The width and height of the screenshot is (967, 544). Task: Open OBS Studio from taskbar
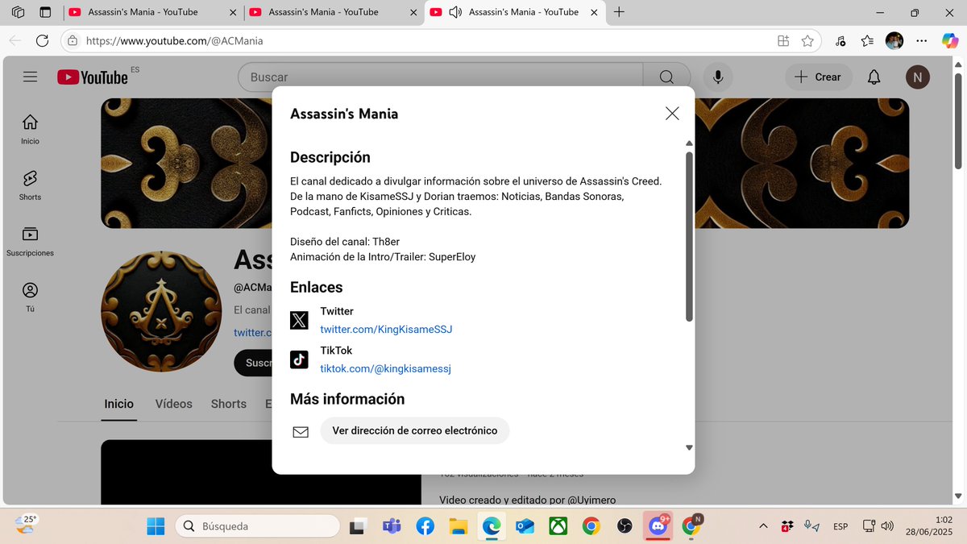pyautogui.click(x=624, y=526)
